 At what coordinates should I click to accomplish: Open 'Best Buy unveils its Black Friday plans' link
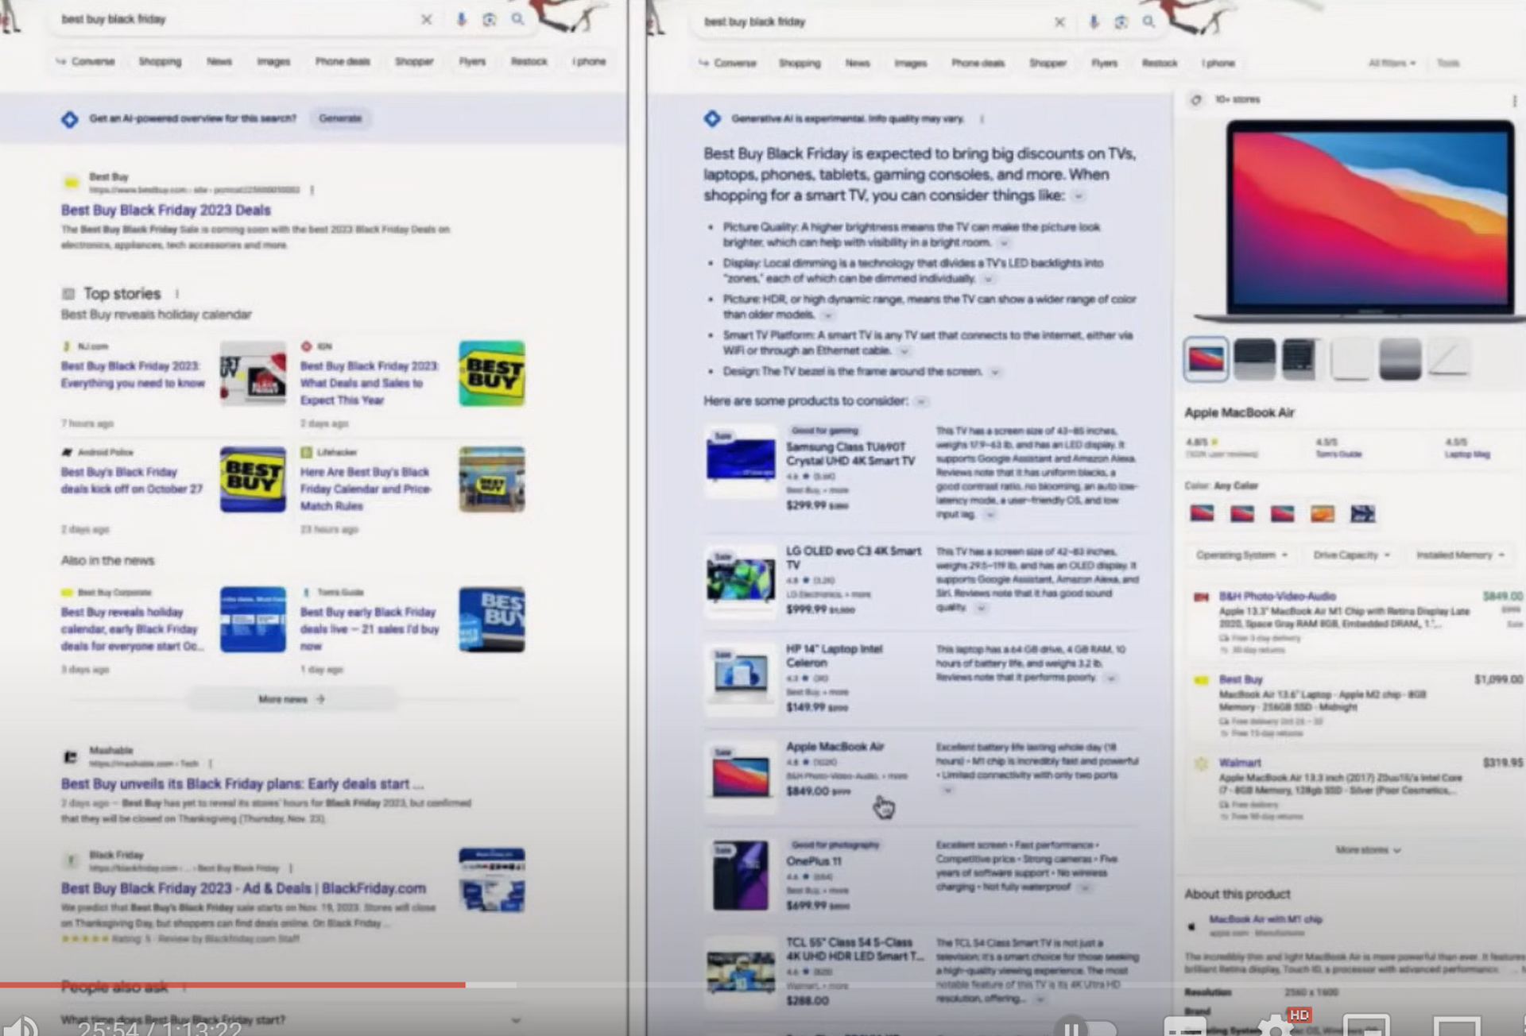(242, 784)
